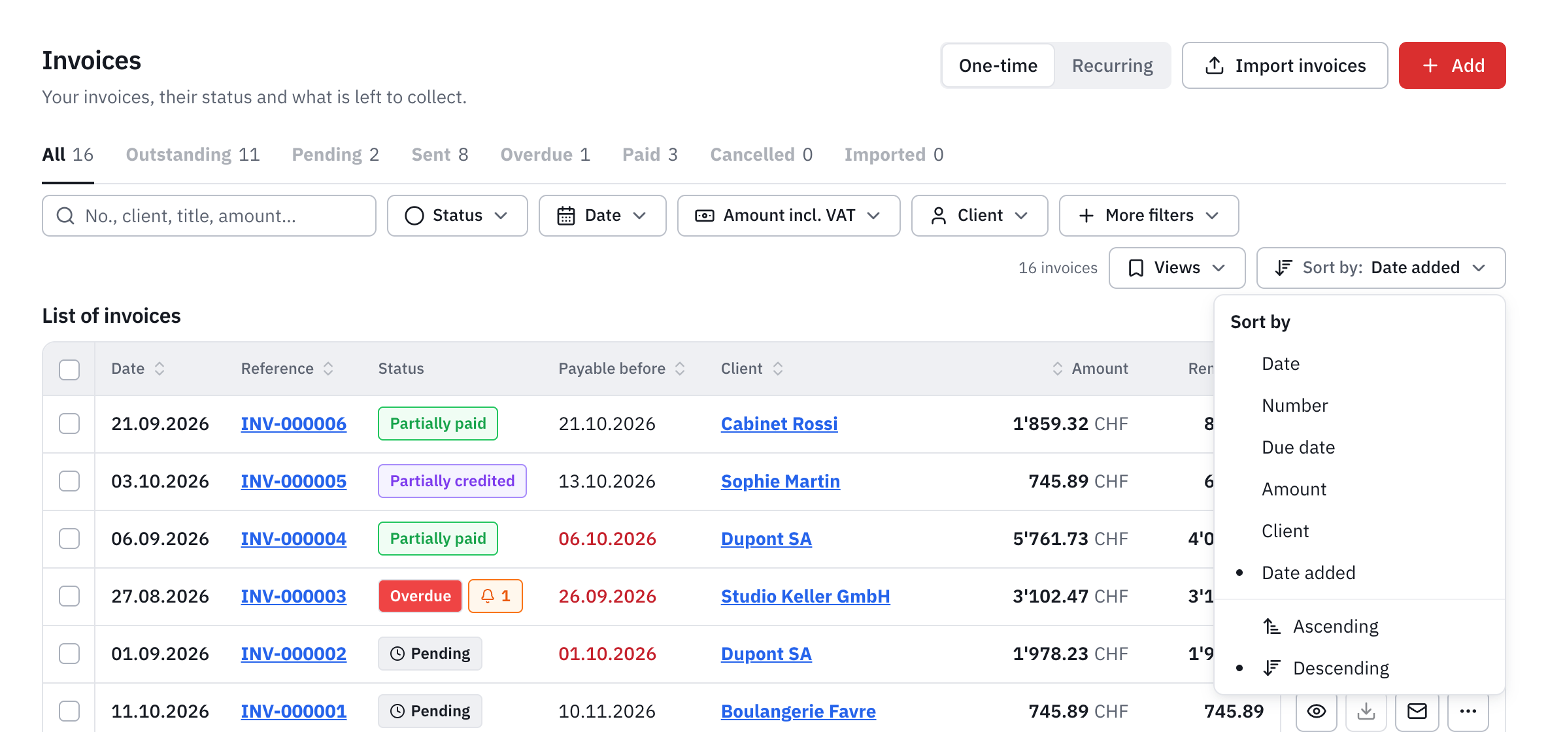This screenshot has width=1548, height=732.
Task: Click the Date column sort arrows
Action: [x=160, y=369]
